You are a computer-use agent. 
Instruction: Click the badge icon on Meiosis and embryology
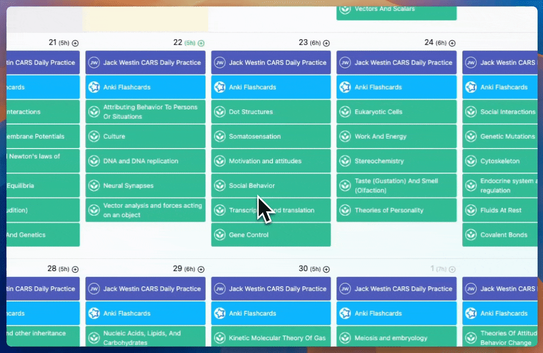click(345, 338)
